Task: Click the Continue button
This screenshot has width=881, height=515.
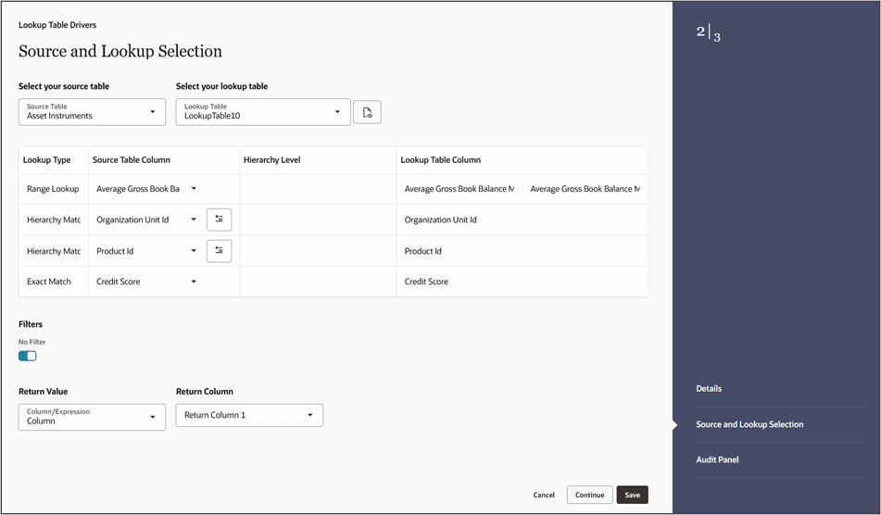Action: click(589, 495)
